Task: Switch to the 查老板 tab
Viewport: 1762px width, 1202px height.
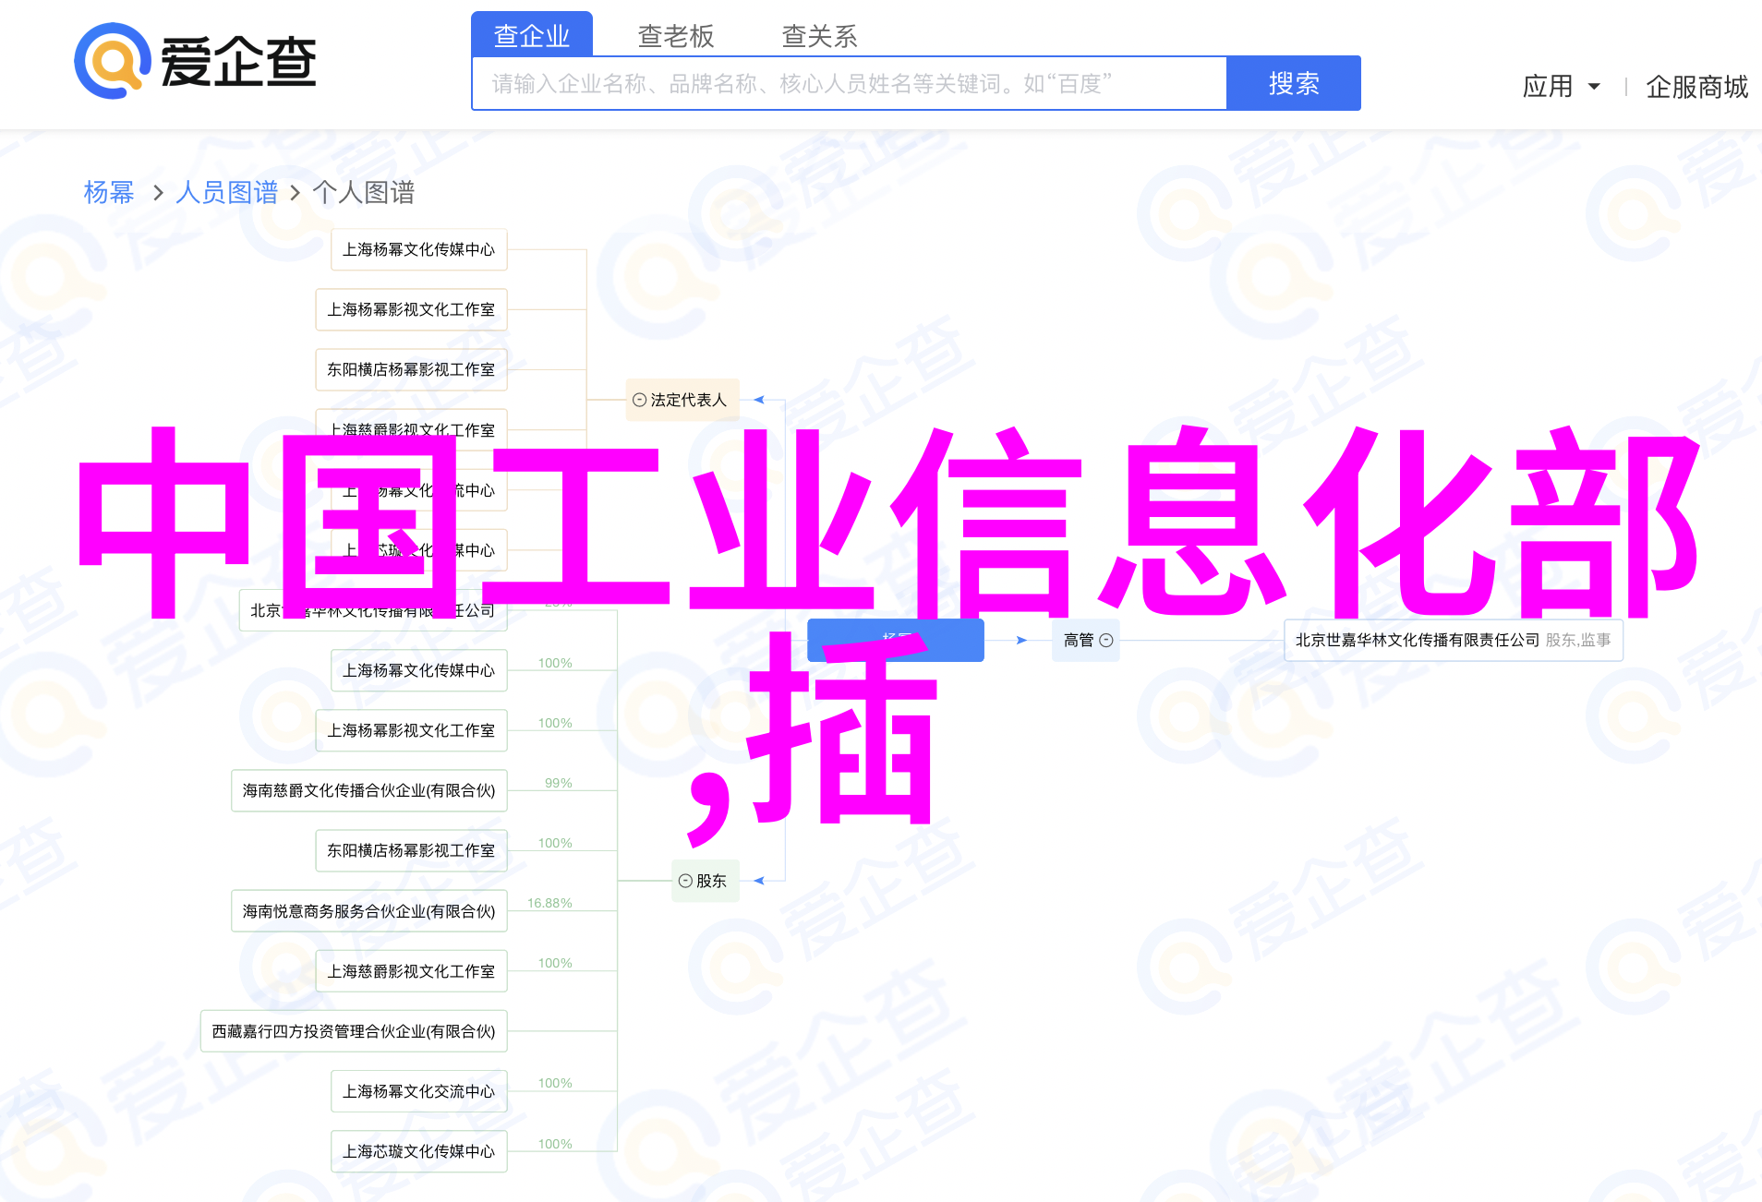Action: 676,35
